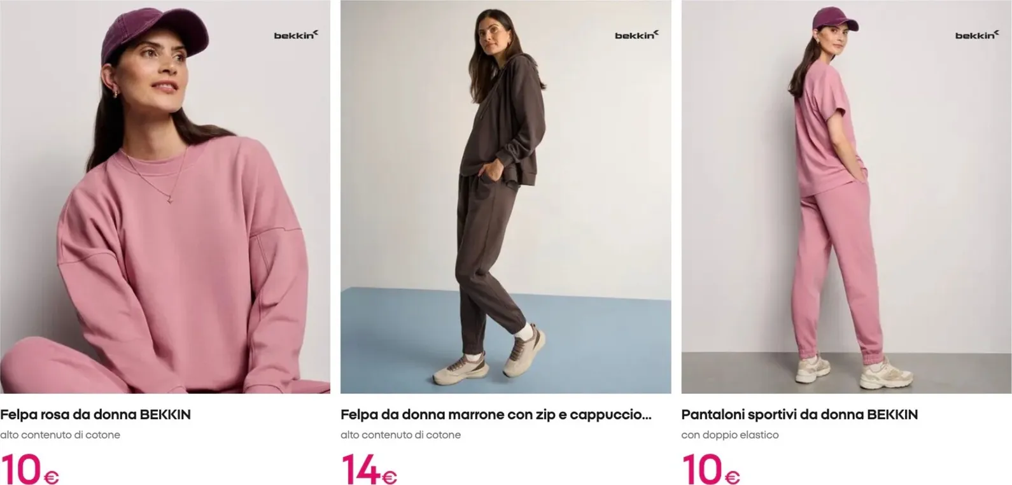1012x485 pixels.
Task: Click the purple cap in third photo
Action: [834, 20]
